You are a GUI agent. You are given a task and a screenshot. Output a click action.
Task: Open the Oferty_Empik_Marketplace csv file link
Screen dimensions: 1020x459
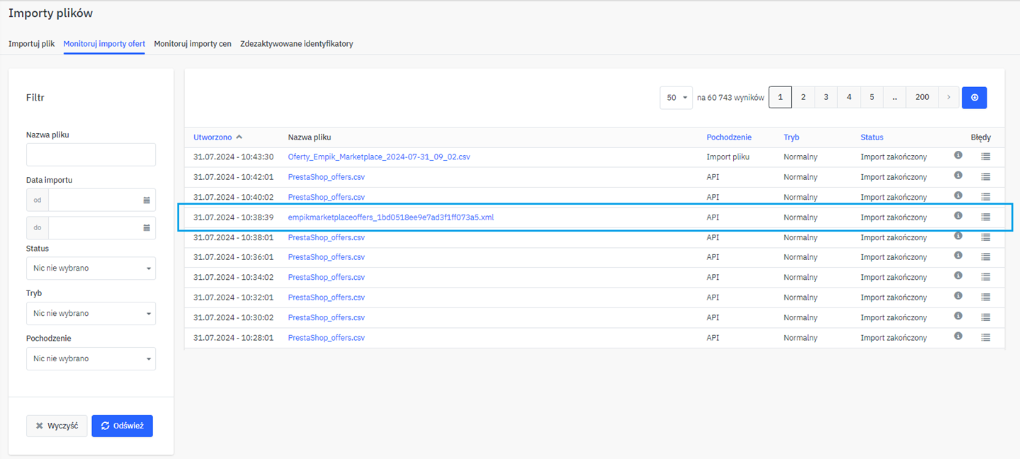point(378,157)
